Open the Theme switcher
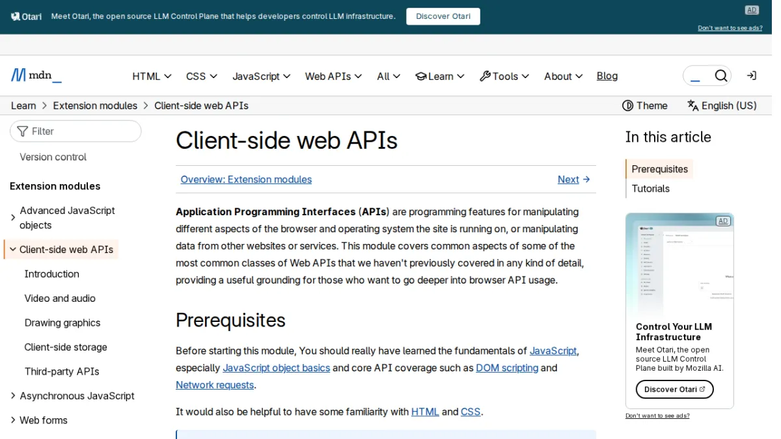Viewport: 781px width, 439px height. [645, 105]
